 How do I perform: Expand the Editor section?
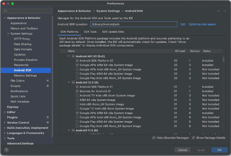[x=5, y=112]
